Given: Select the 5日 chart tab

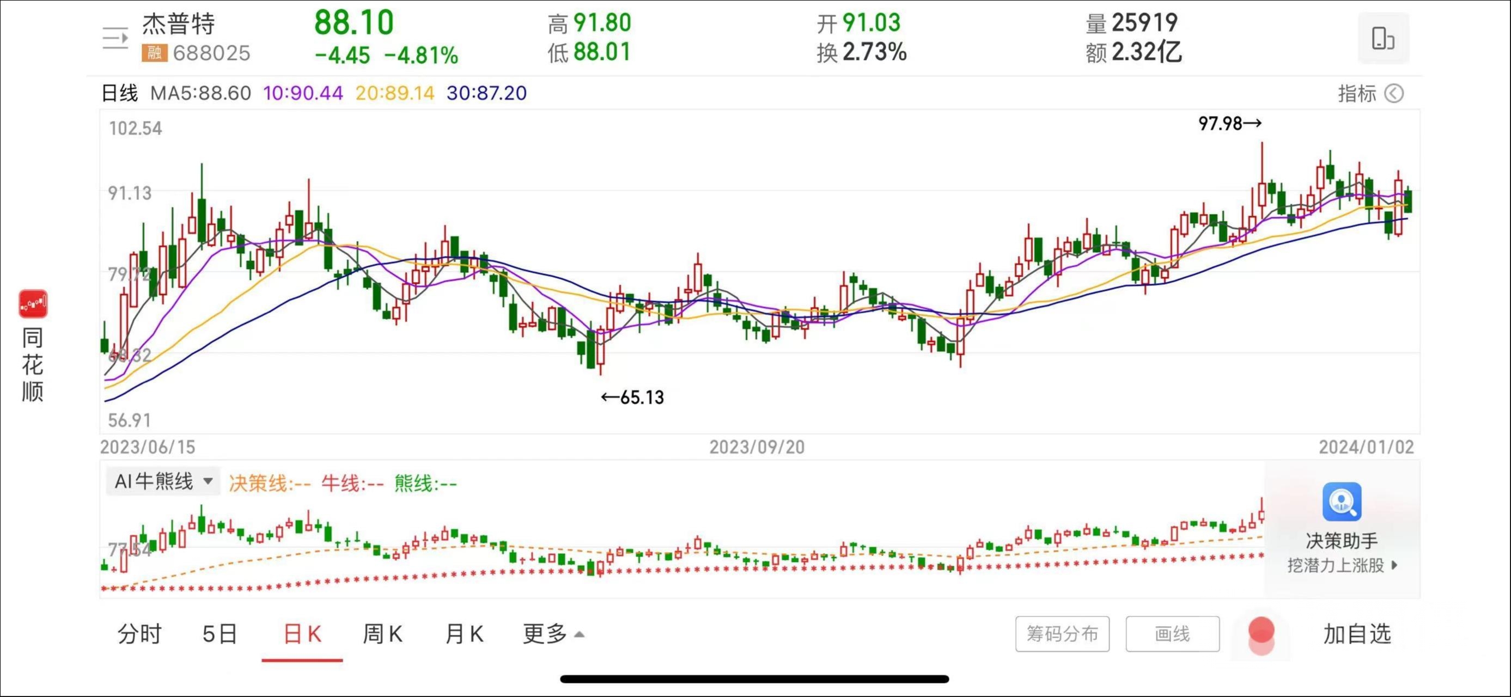Looking at the screenshot, I should coord(220,634).
